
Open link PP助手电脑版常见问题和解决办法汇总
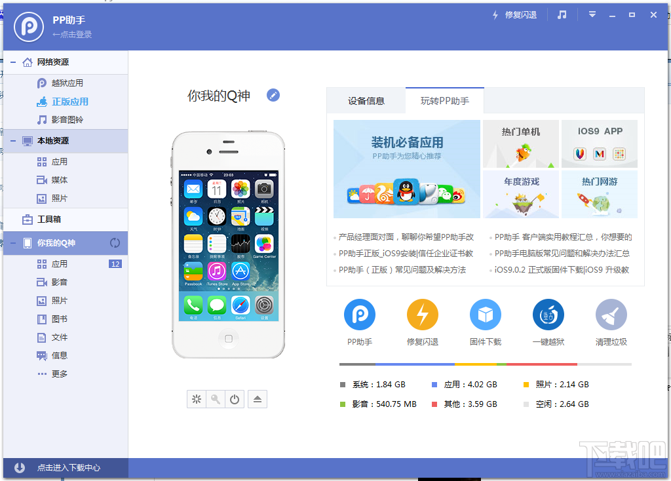(562, 254)
